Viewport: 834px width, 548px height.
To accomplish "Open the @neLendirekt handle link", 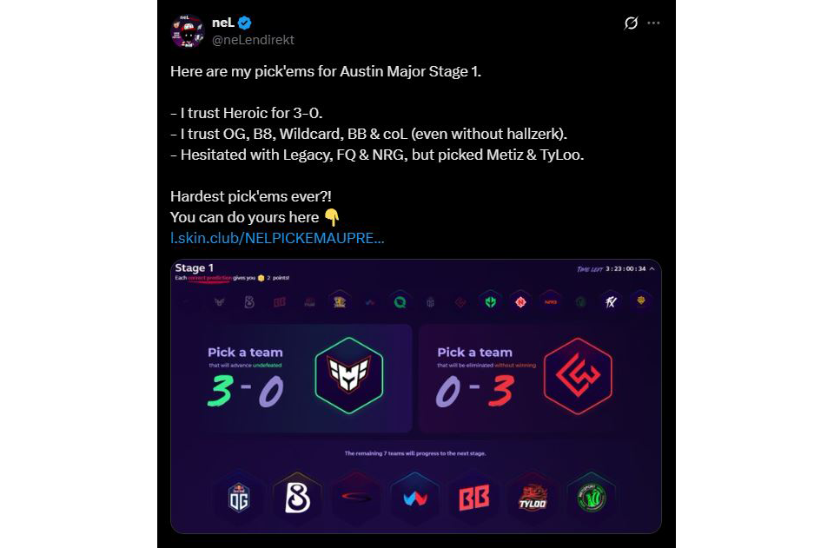I will pos(253,40).
